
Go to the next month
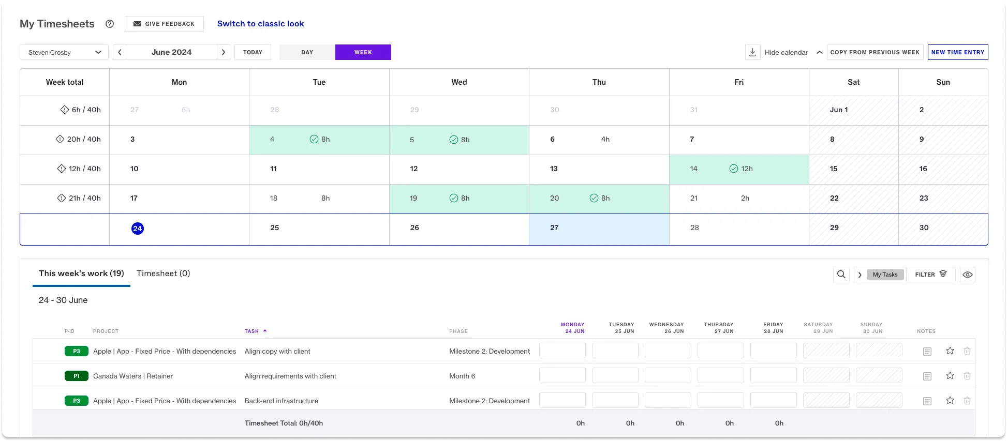coord(224,52)
